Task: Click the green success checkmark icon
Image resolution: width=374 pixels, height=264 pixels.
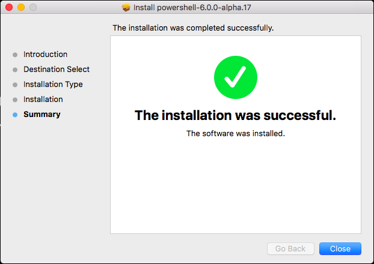Action: pyautogui.click(x=236, y=77)
